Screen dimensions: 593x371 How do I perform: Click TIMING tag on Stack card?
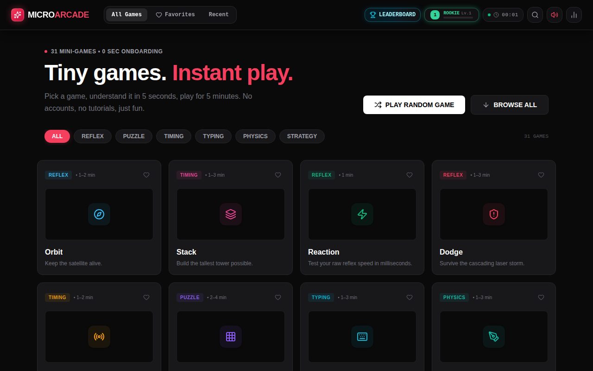189,175
